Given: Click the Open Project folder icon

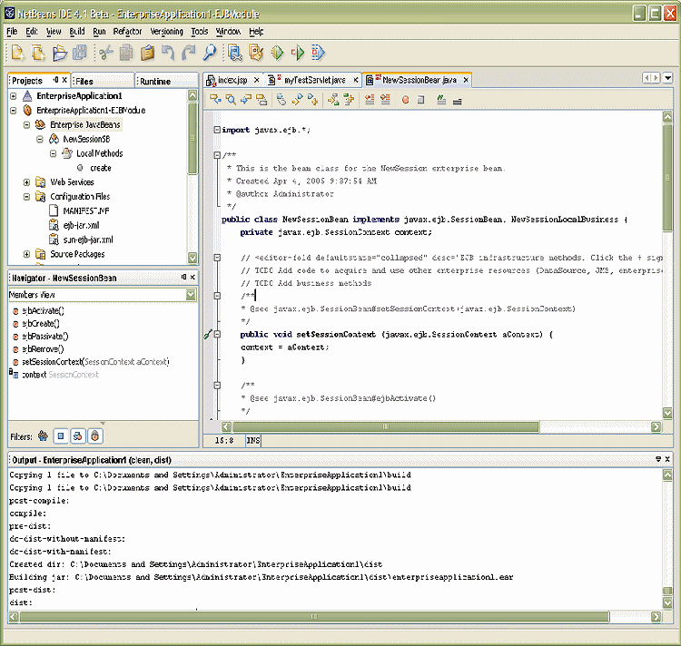Looking at the screenshot, I should [60, 53].
